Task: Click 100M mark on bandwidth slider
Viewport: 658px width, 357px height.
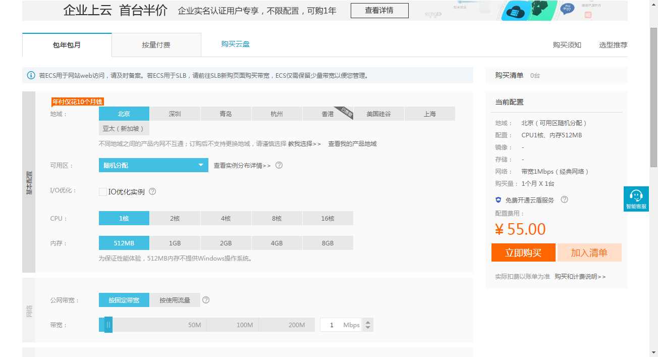Action: [245, 325]
